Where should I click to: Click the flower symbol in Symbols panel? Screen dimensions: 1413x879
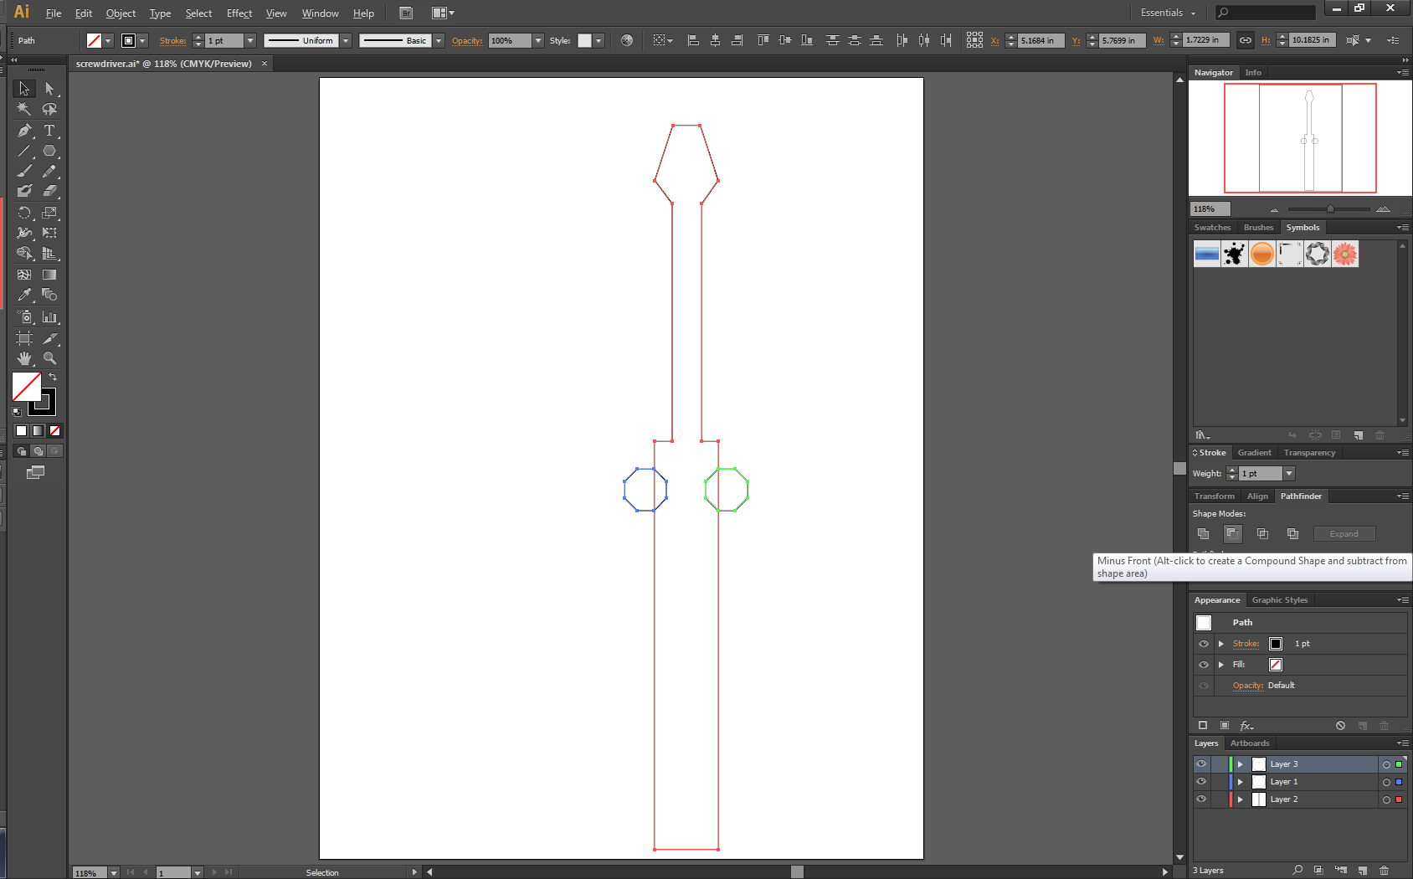(1344, 254)
